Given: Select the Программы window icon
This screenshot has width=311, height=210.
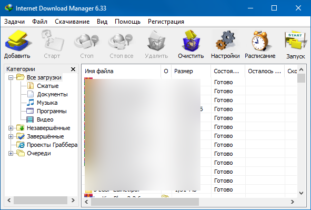Looking at the screenshot, I should [30, 111].
